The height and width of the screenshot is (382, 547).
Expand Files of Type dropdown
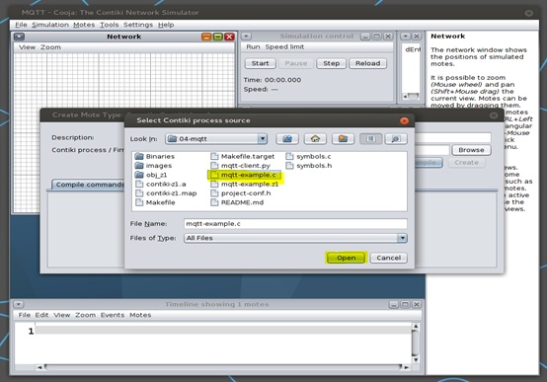click(x=402, y=238)
